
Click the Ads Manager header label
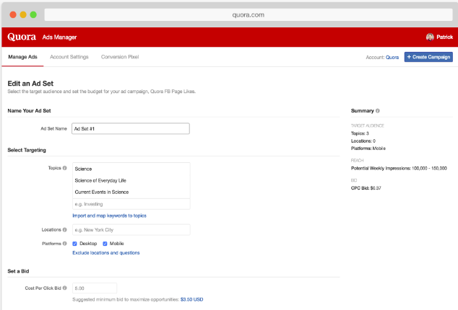click(59, 37)
